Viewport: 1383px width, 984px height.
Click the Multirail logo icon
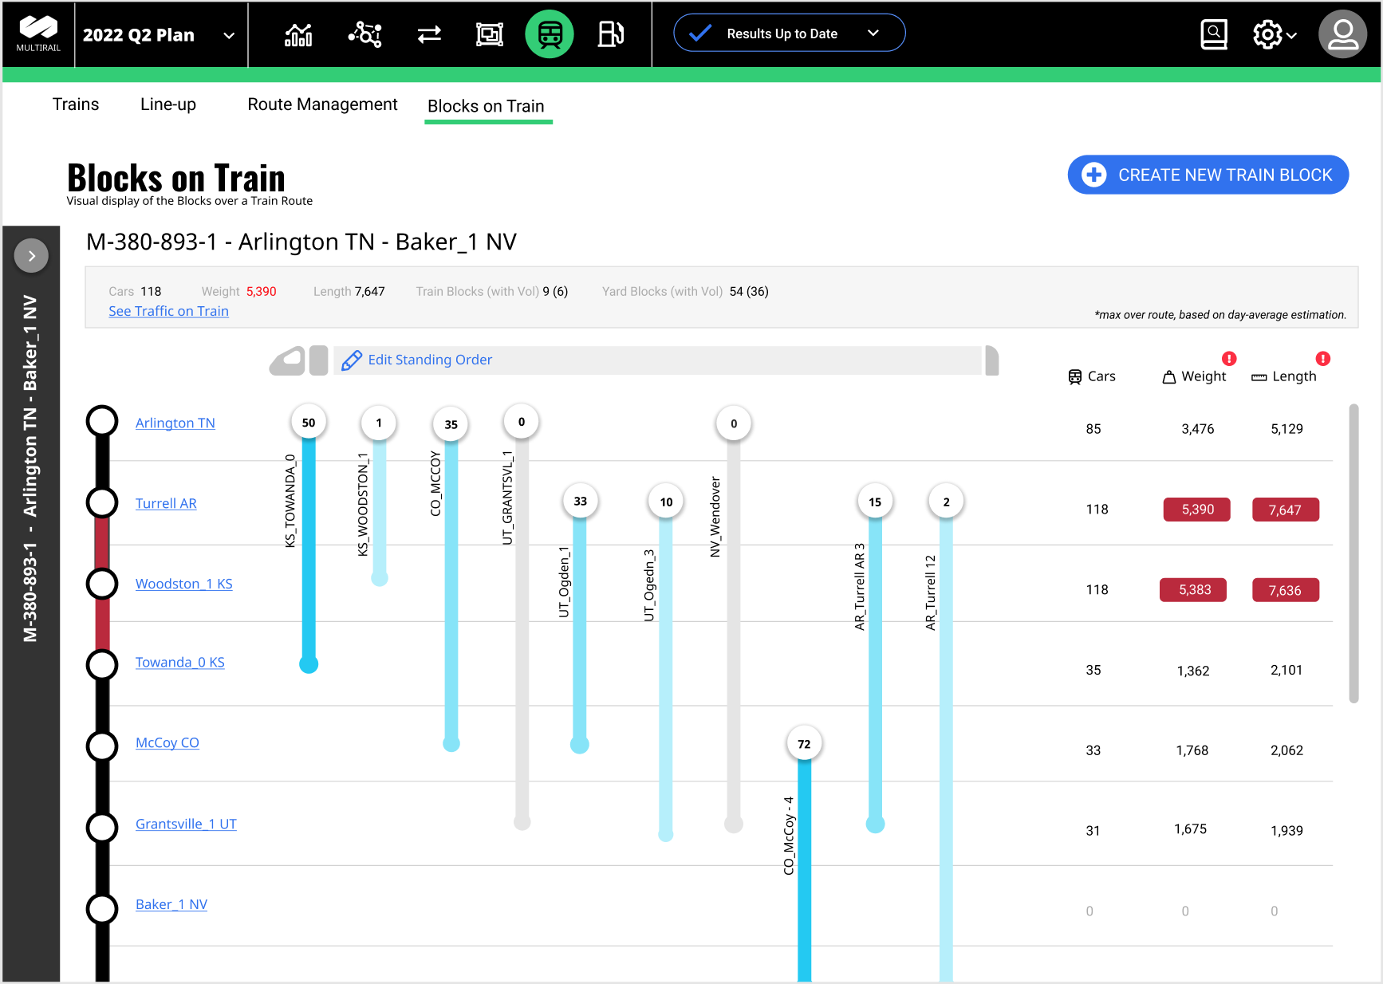point(38,33)
